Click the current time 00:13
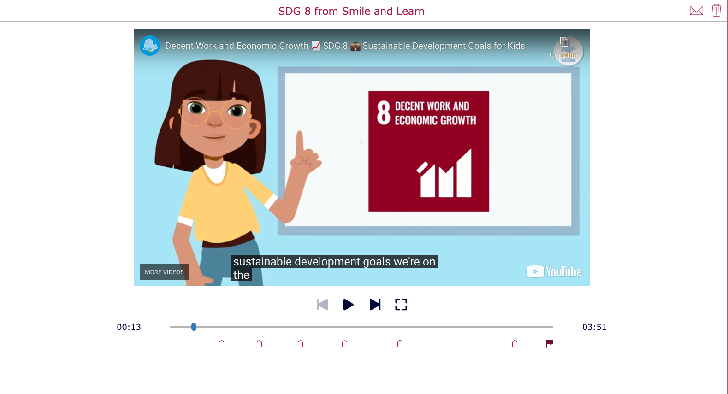Screen dimensions: 728x394 [129, 327]
